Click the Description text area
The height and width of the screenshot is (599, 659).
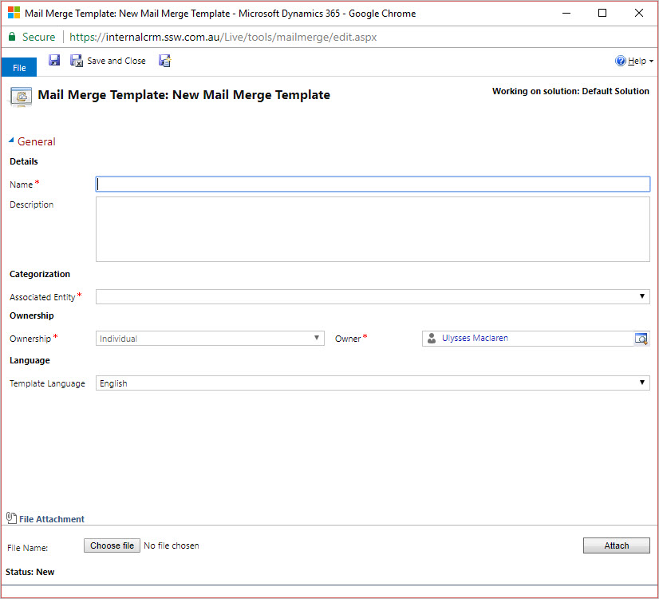click(x=373, y=229)
